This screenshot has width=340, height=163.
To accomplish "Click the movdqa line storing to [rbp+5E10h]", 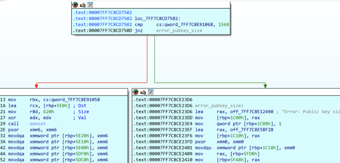I will point(54,142).
